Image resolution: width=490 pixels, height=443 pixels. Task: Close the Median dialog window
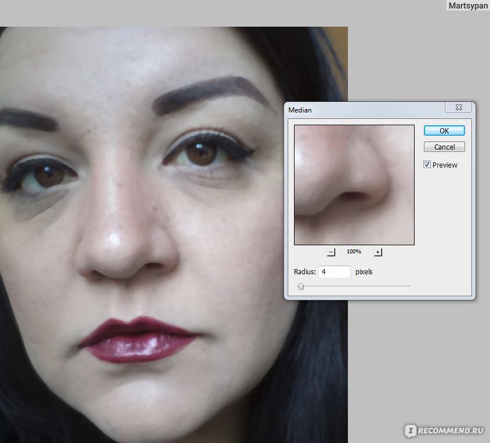pos(459,107)
